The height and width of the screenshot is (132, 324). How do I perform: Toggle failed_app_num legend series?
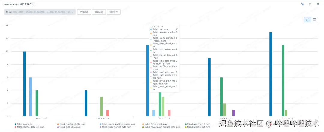click(x=23, y=124)
